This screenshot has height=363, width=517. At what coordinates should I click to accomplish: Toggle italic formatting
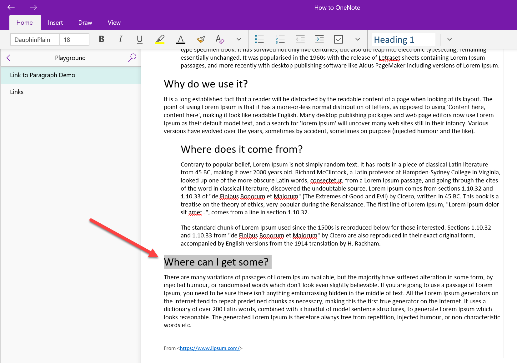point(120,39)
